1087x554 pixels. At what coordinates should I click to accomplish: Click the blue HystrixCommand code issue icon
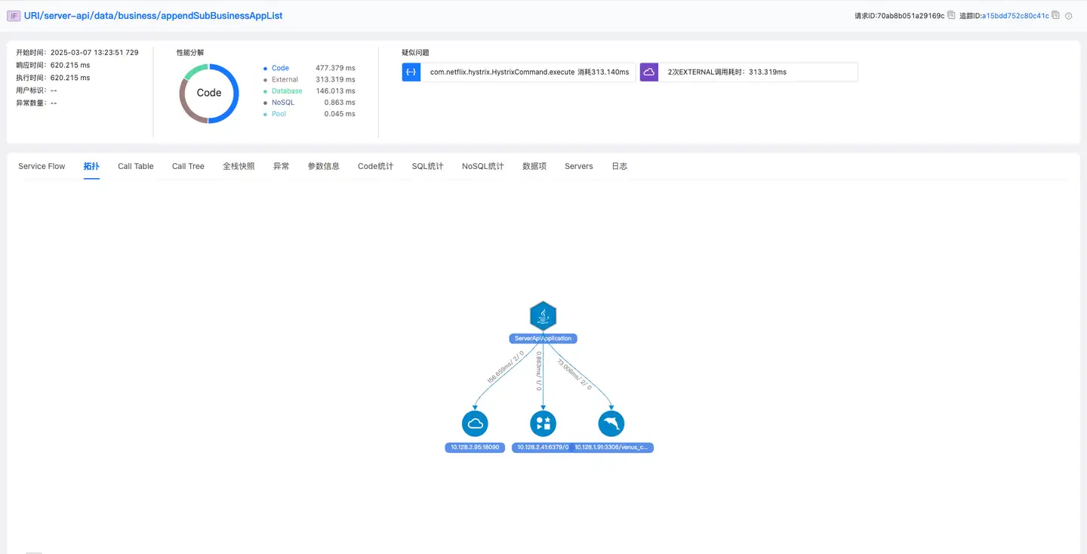point(411,72)
